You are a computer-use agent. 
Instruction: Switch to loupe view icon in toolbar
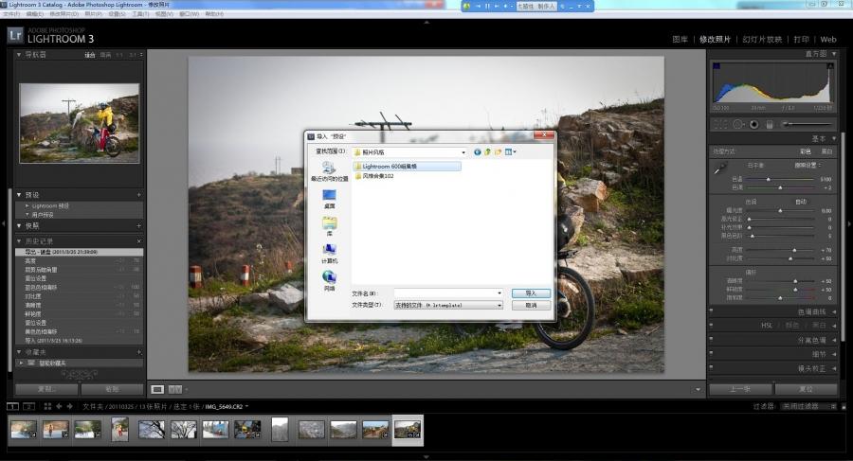pos(157,389)
